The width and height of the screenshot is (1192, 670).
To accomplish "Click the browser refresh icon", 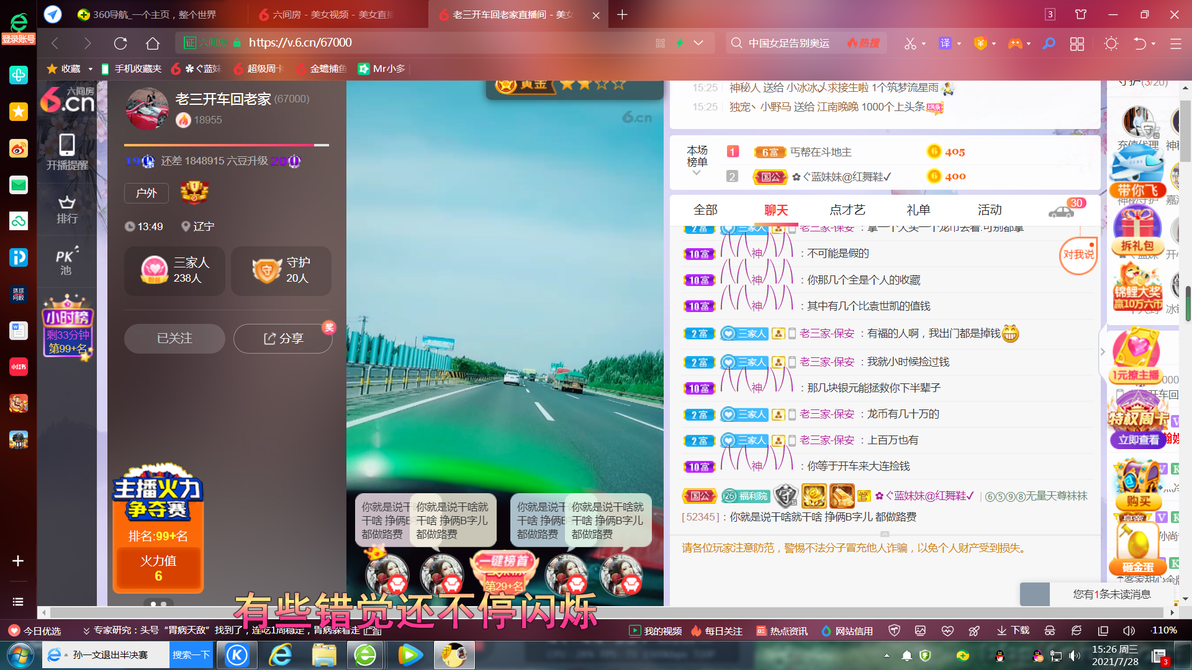I will tap(120, 43).
